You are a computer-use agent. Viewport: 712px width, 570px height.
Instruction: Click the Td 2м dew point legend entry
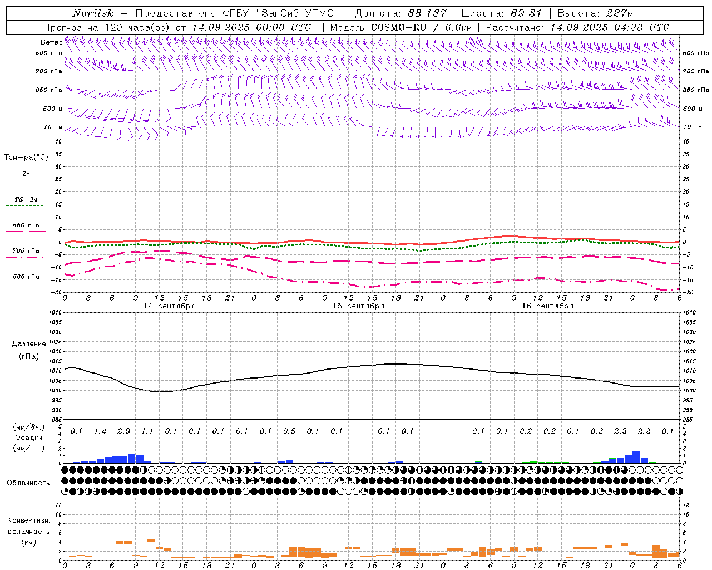[26, 202]
